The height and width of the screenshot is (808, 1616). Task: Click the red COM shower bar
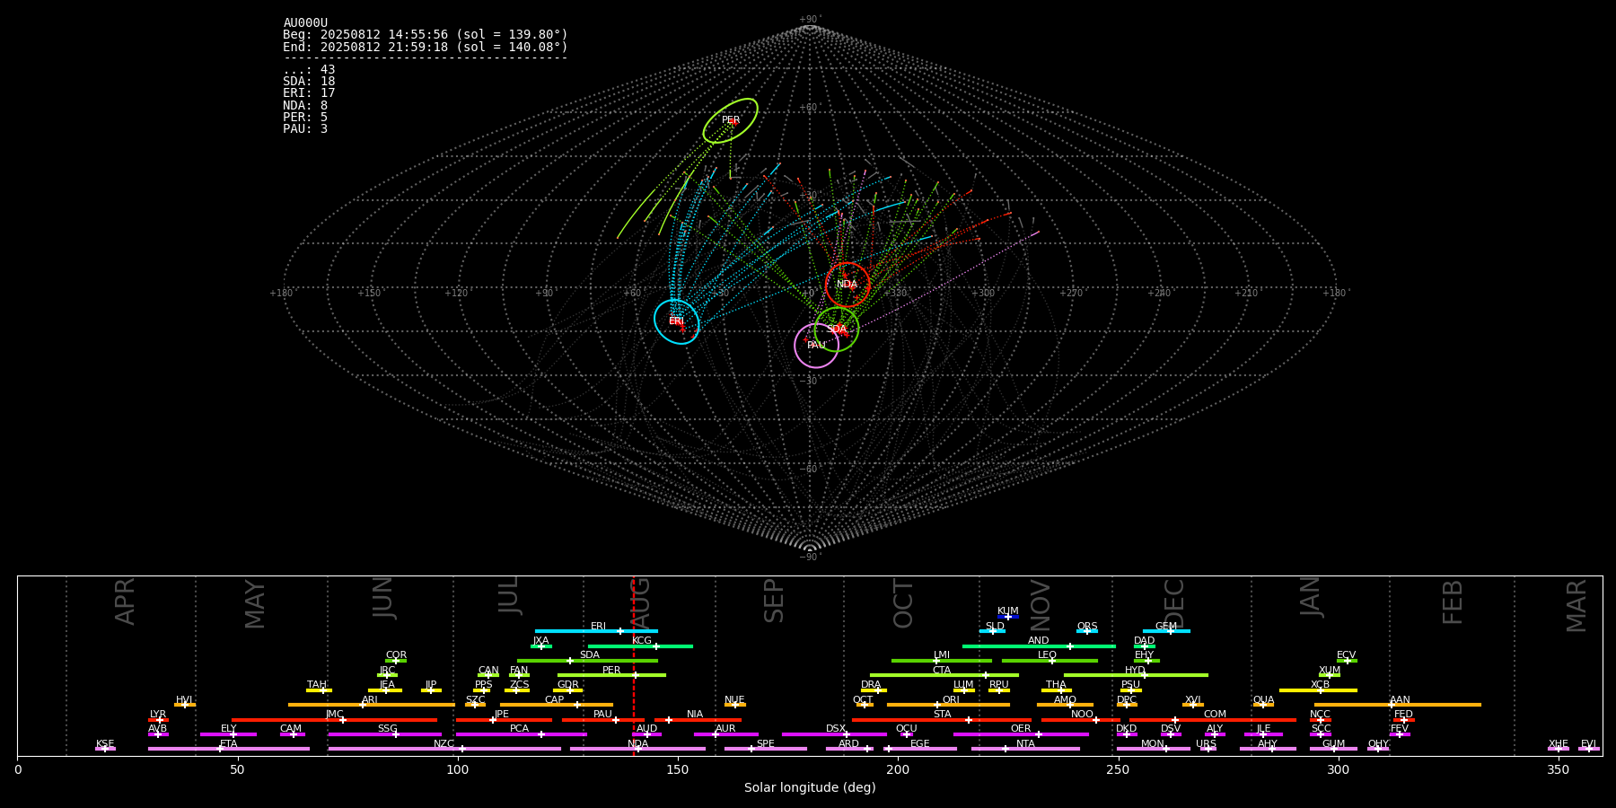pos(1214,720)
